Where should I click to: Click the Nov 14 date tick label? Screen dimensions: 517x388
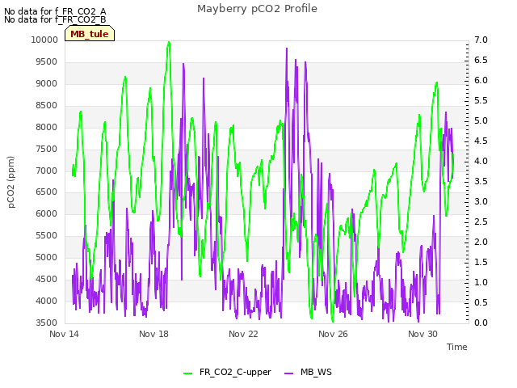click(64, 334)
